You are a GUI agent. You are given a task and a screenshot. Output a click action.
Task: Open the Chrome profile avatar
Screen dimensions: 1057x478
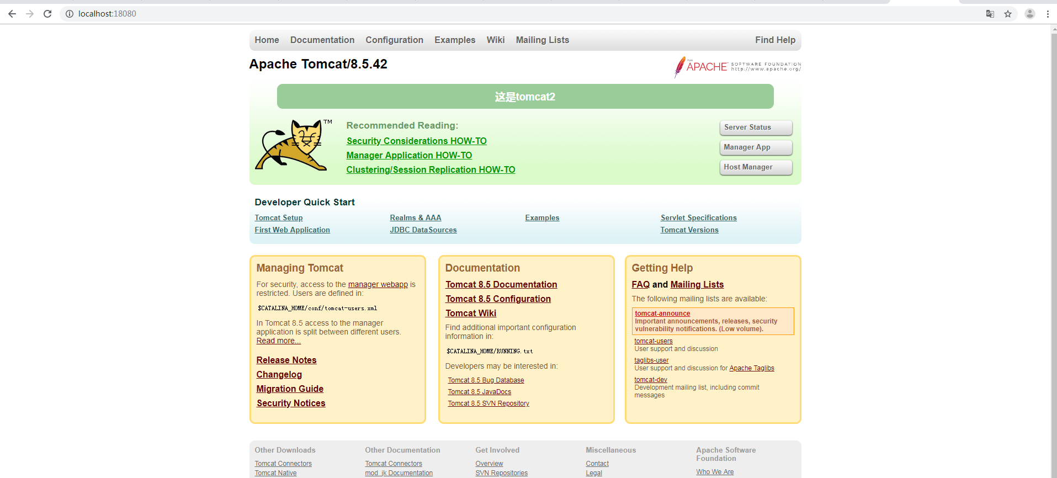(1030, 14)
